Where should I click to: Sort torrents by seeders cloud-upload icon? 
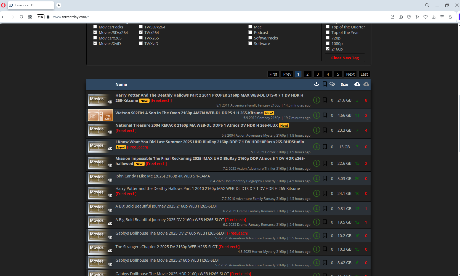[x=357, y=84]
